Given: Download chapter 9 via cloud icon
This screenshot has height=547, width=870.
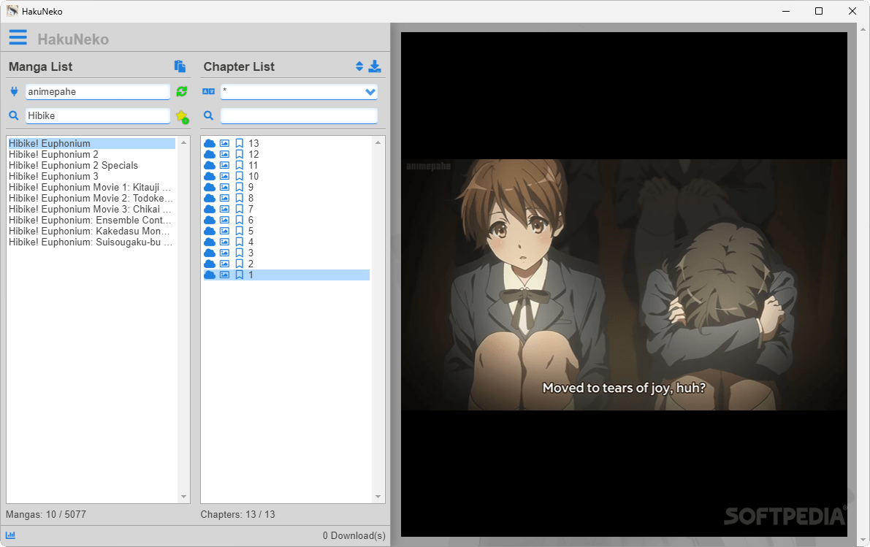Looking at the screenshot, I should 210,187.
